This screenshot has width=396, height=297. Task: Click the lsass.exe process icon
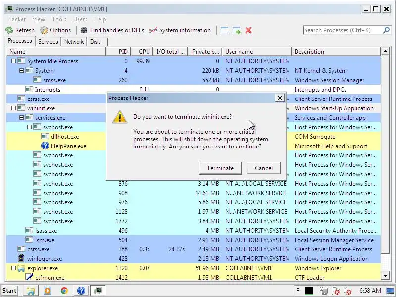[x=29, y=230]
